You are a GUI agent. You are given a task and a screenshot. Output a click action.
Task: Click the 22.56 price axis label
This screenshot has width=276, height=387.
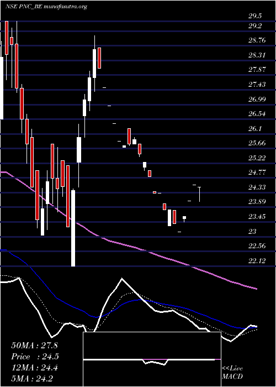257,246
